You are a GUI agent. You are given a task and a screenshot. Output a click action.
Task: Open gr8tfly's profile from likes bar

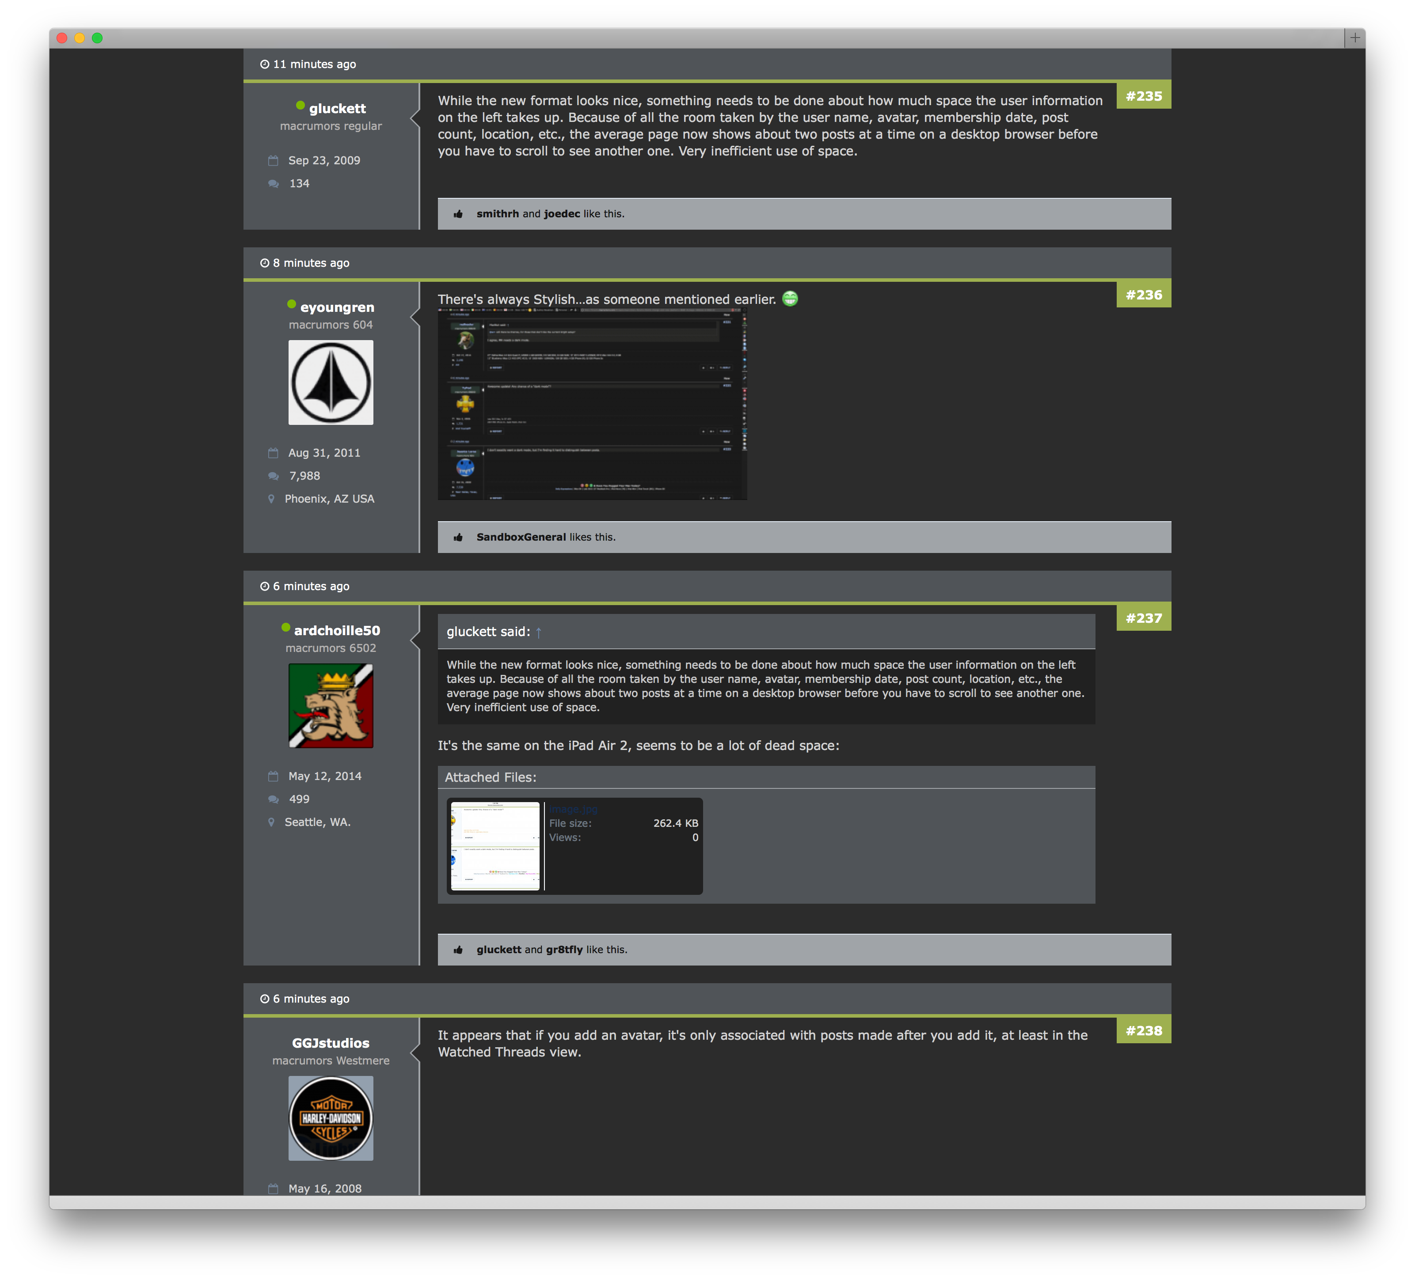[563, 950]
